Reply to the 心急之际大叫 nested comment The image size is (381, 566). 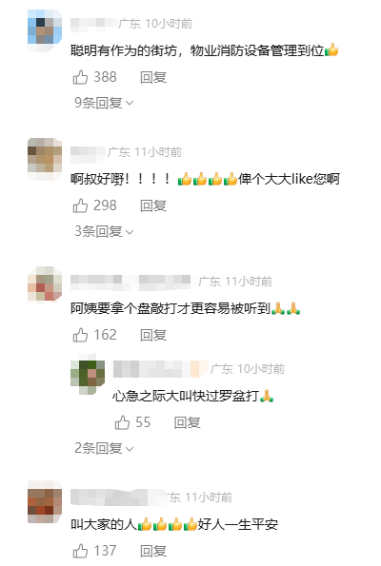[187, 422]
